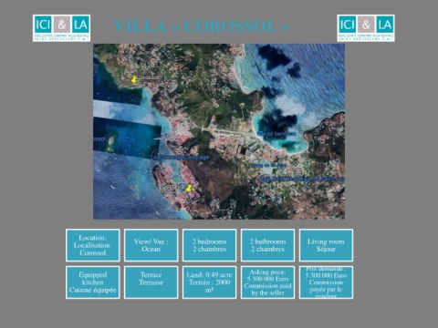The height and width of the screenshot is (328, 438).
Task: Click the Prix demandé info box
Action: 326,282
